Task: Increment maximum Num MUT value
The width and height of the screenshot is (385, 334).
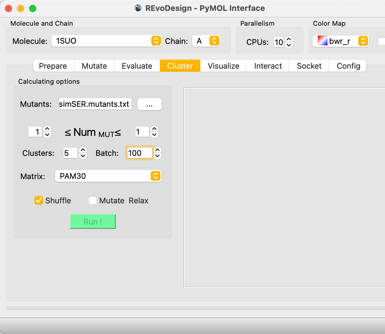Action: click(x=154, y=129)
